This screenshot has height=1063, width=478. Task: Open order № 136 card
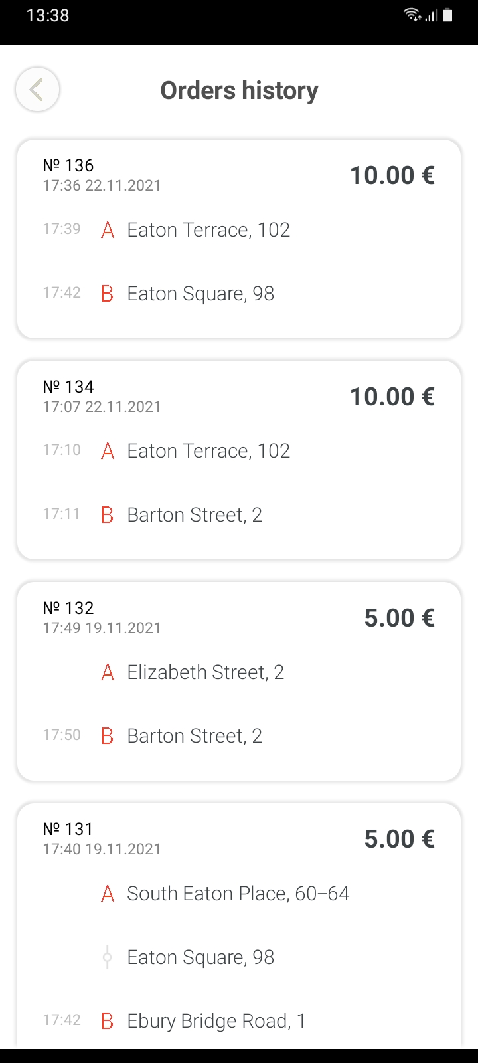point(239,239)
